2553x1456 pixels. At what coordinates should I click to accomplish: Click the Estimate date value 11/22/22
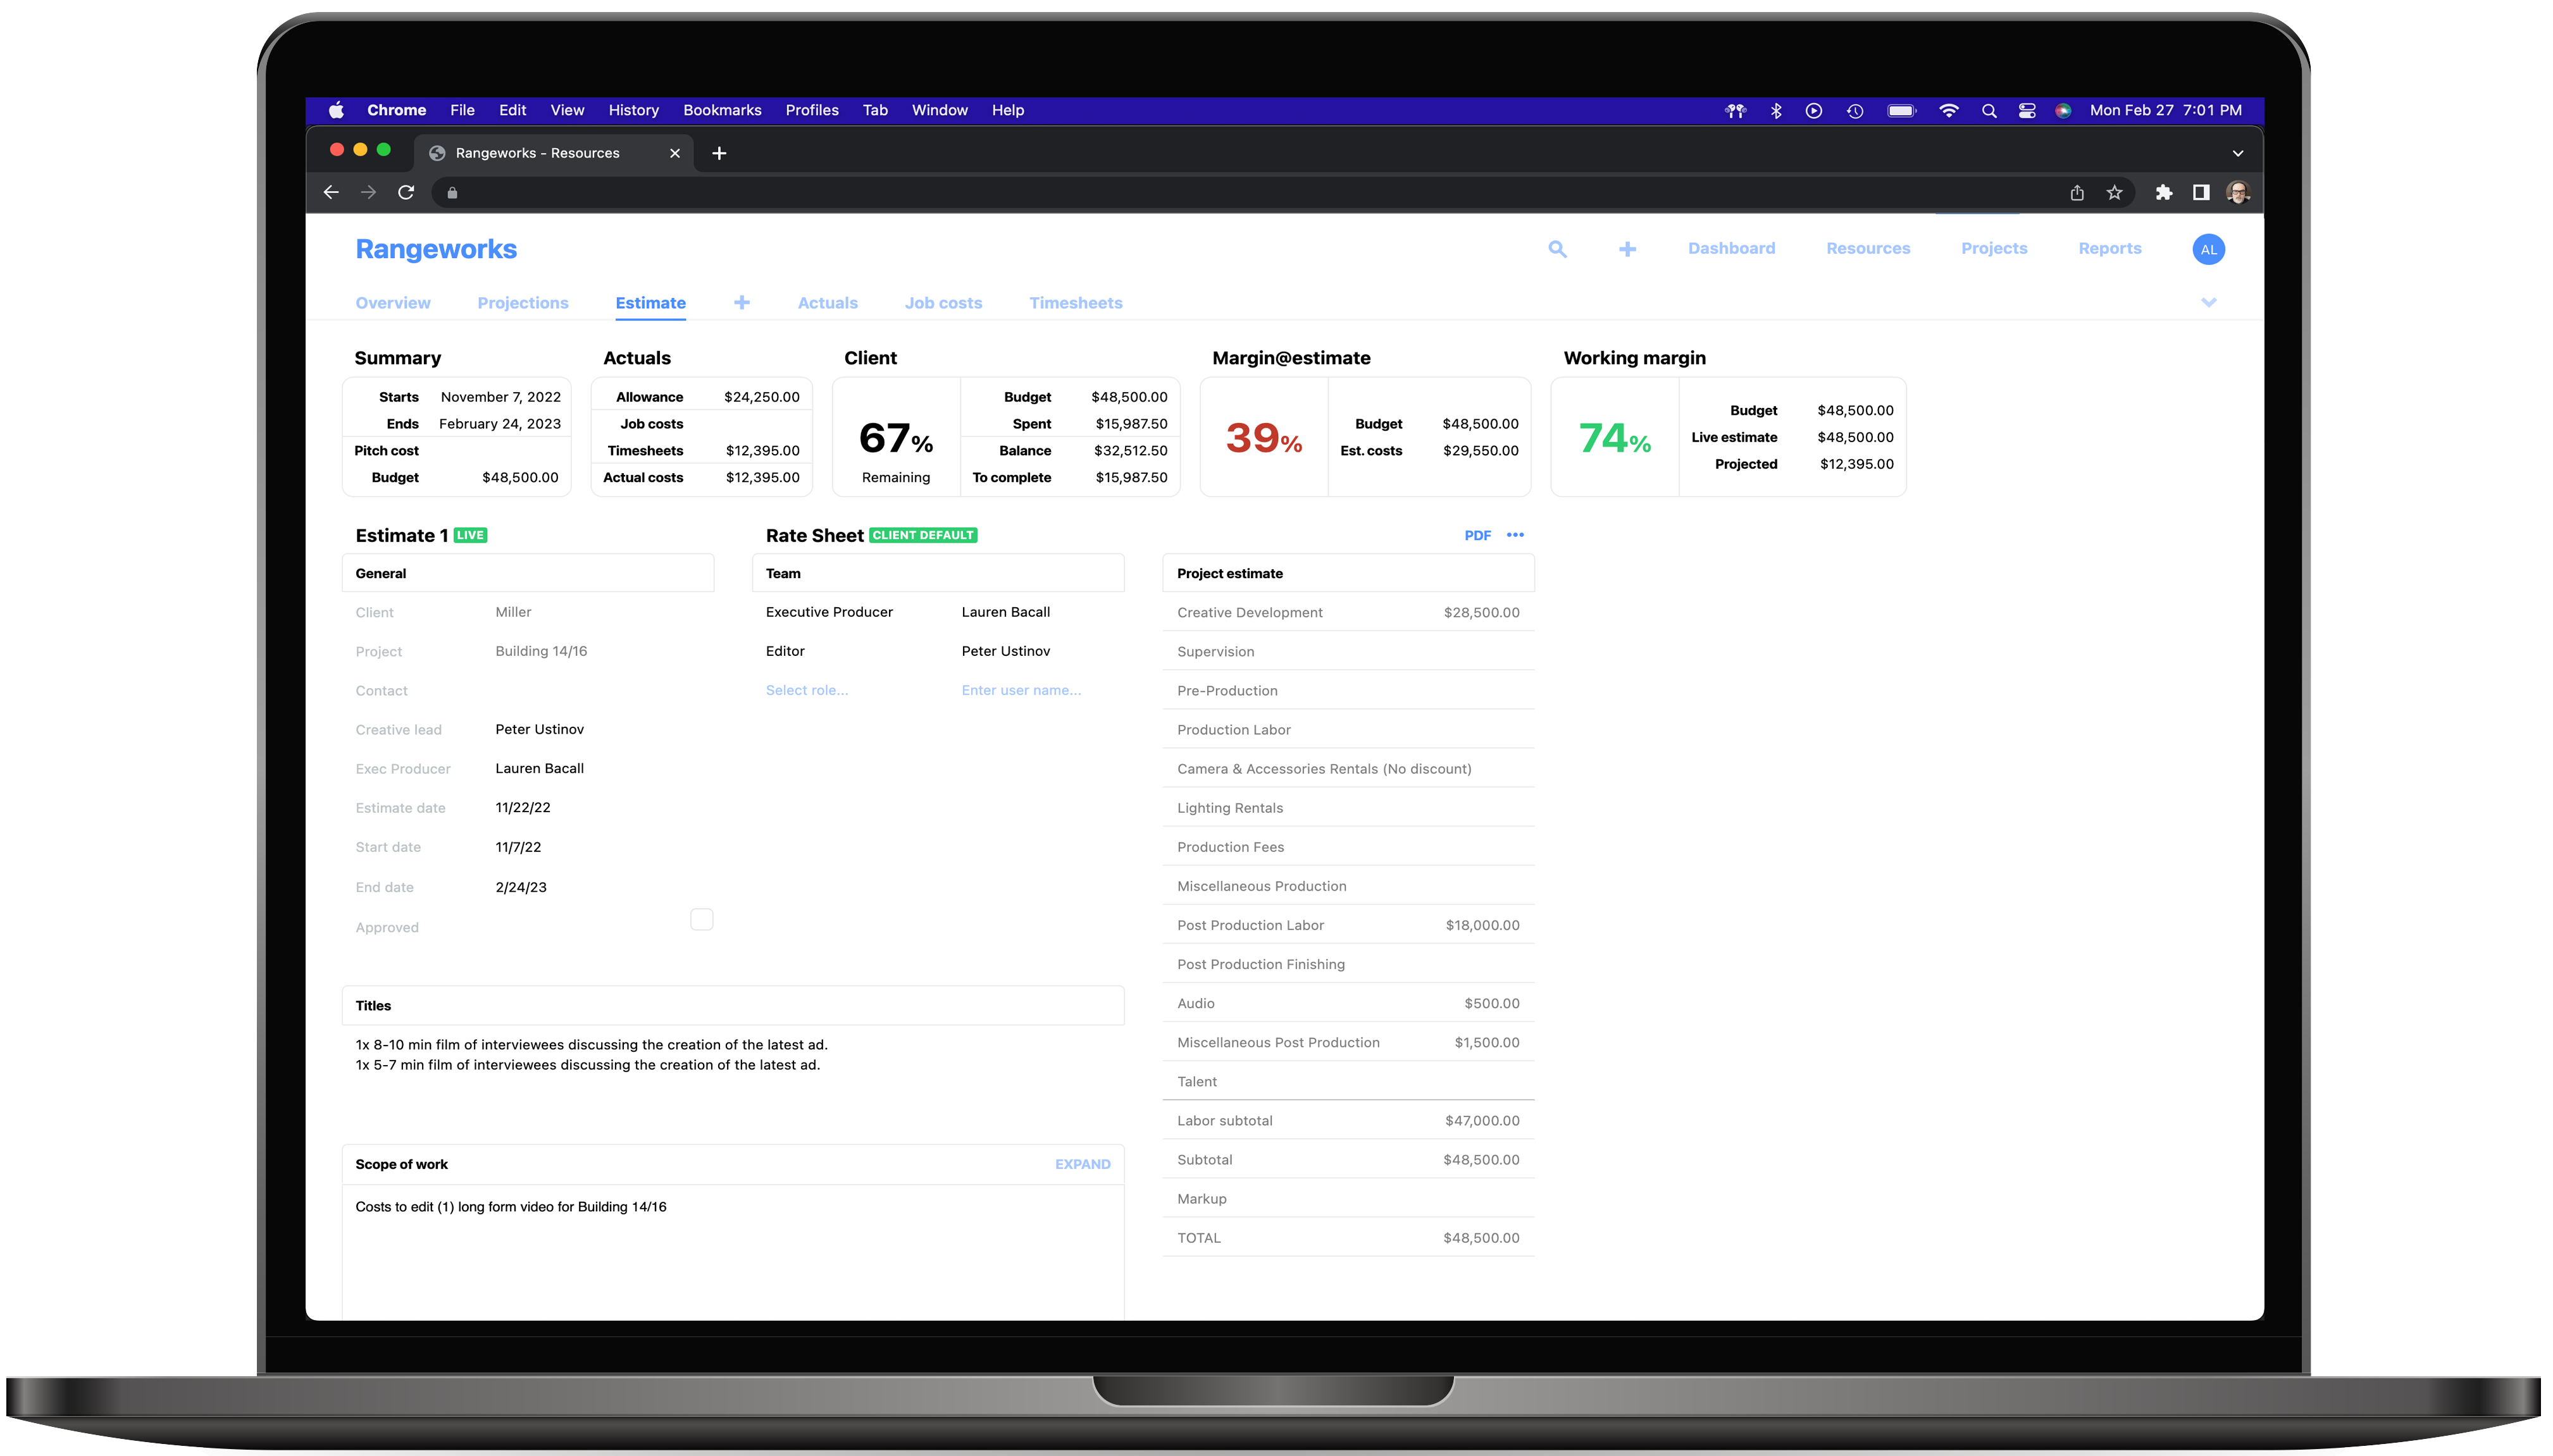[522, 807]
